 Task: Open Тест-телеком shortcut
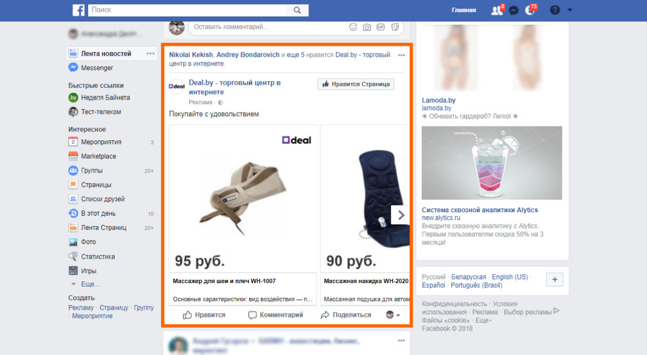coord(101,112)
